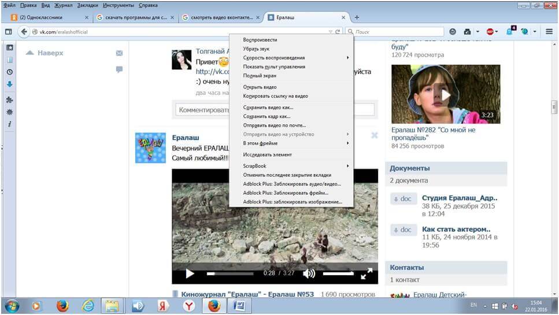
Task: Click the 'Комментировать' comment input field
Action: [202, 109]
